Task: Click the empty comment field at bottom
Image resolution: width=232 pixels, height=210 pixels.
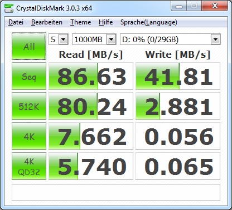Action: (x=116, y=193)
